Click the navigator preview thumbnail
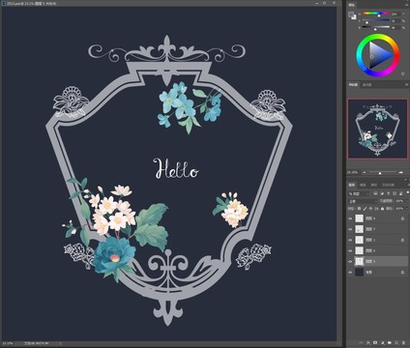The width and height of the screenshot is (410, 348). 377,129
